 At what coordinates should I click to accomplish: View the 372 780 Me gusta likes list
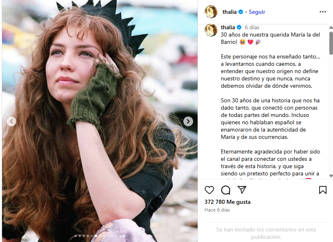227,202
